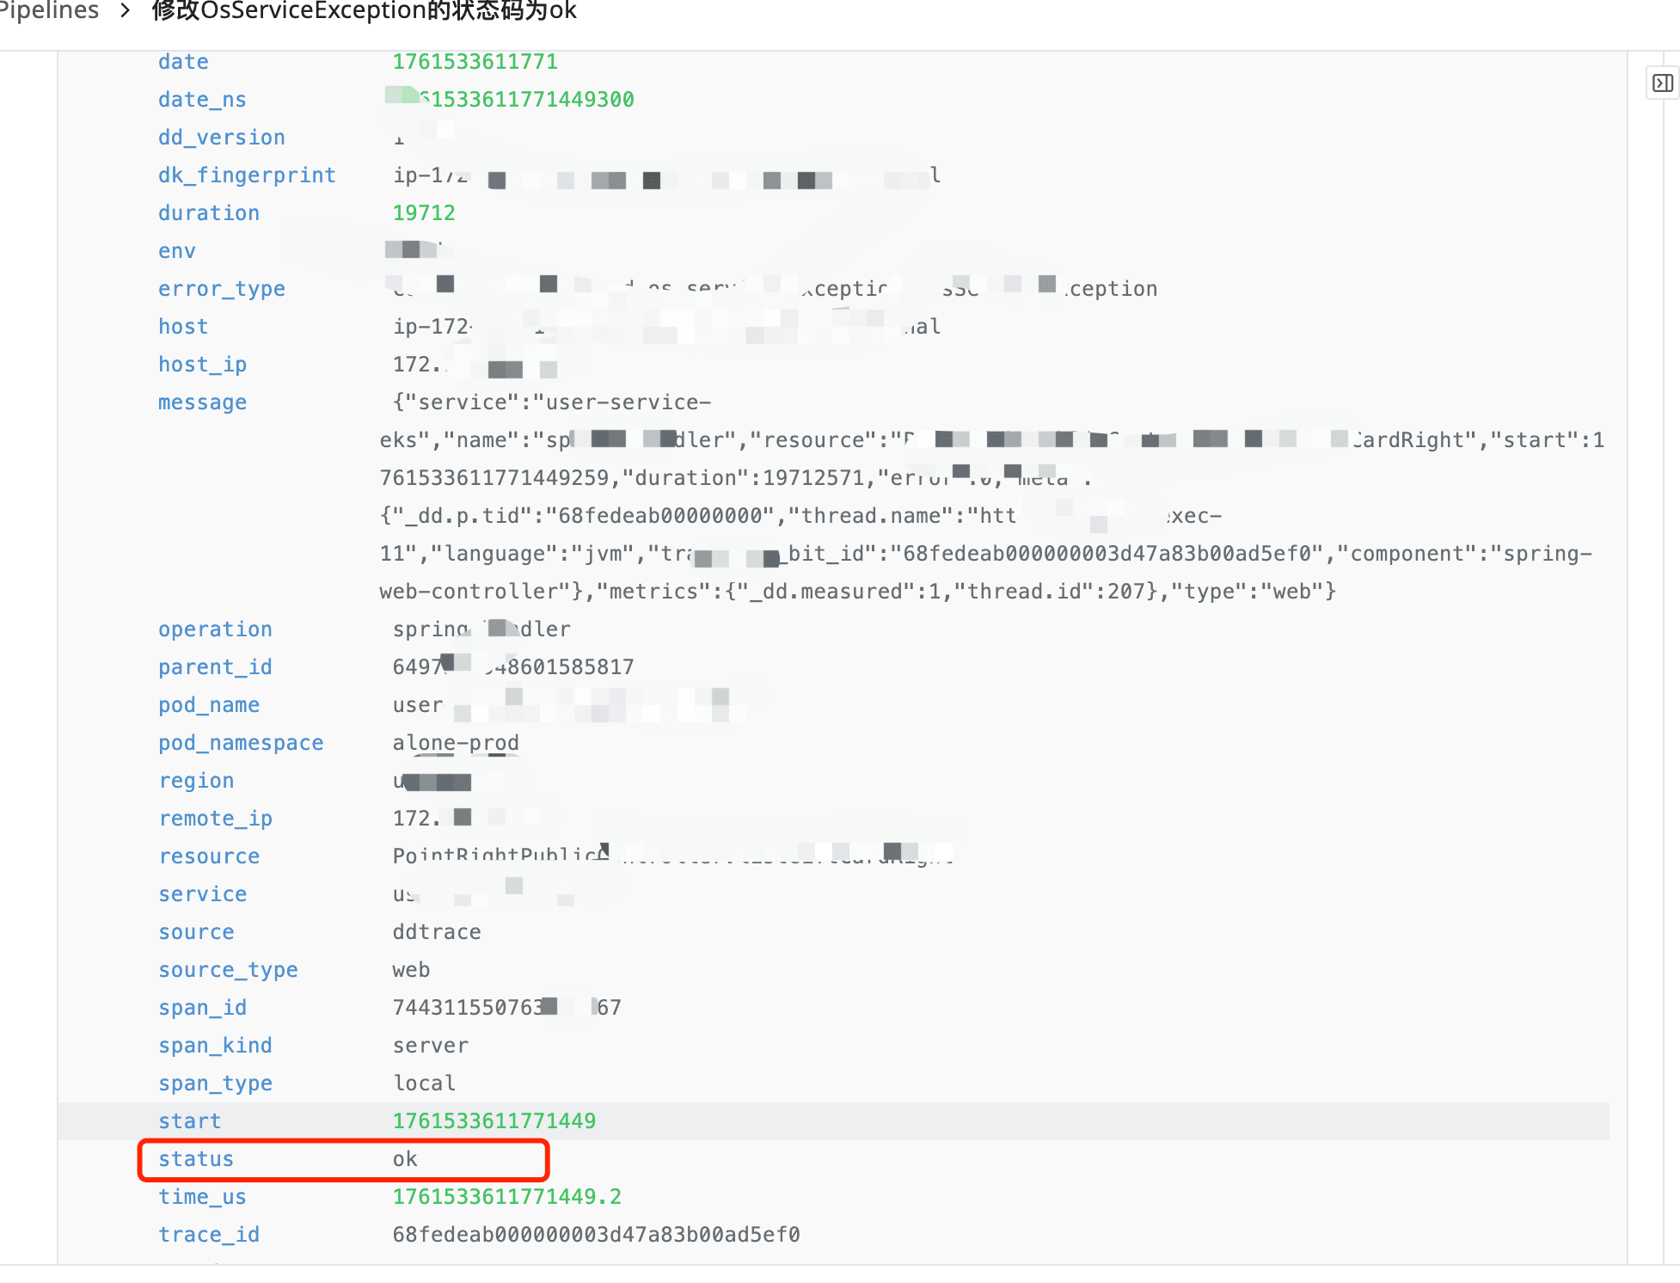
Task: Click the Pipelines breadcrumb link
Action: [50, 11]
